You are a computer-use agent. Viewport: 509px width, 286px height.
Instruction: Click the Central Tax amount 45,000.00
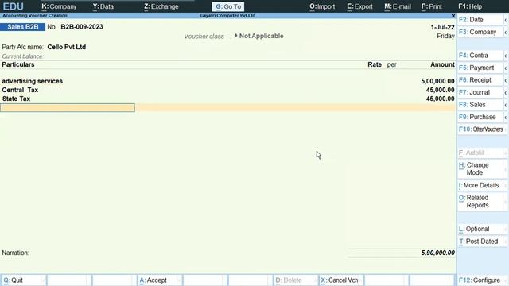(440, 90)
